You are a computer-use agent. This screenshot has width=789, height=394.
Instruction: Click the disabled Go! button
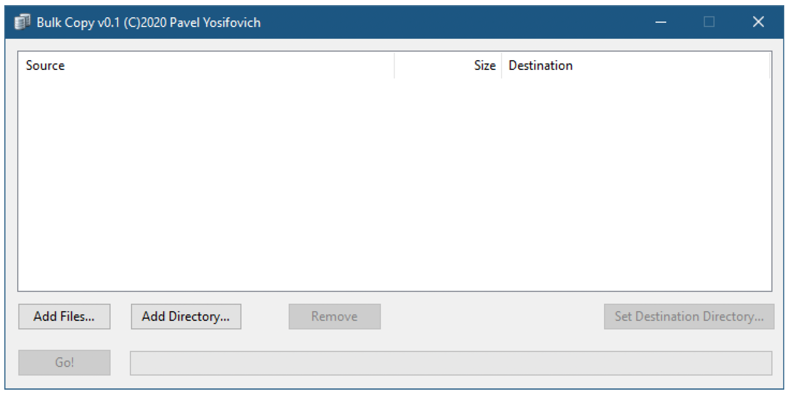pyautogui.click(x=64, y=362)
